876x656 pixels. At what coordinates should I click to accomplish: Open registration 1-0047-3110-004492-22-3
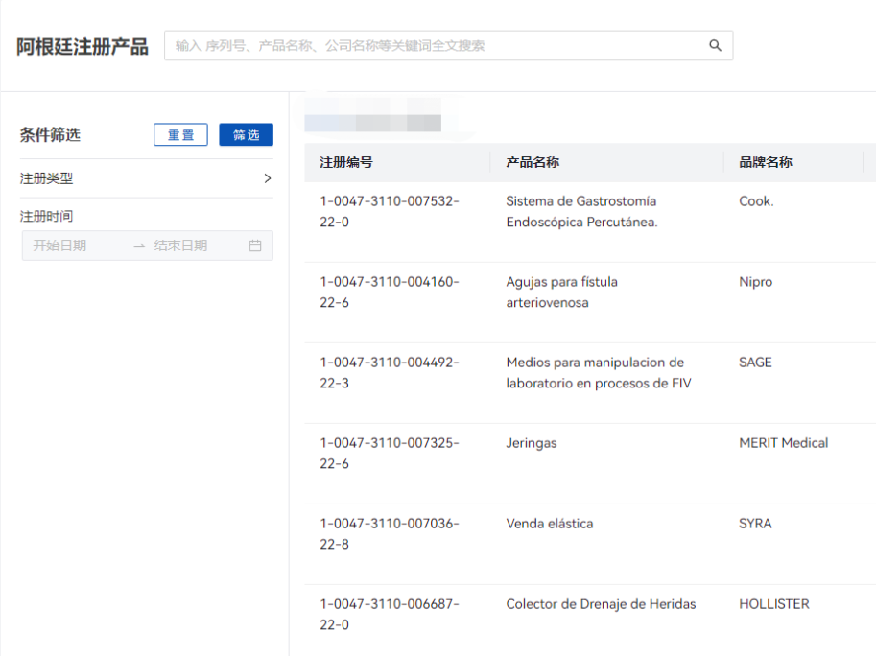(389, 372)
